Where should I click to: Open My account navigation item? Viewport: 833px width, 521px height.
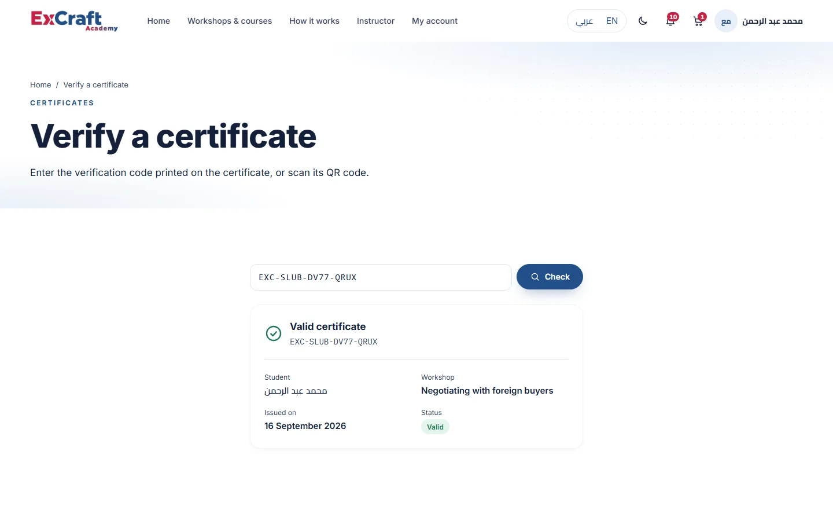tap(434, 21)
